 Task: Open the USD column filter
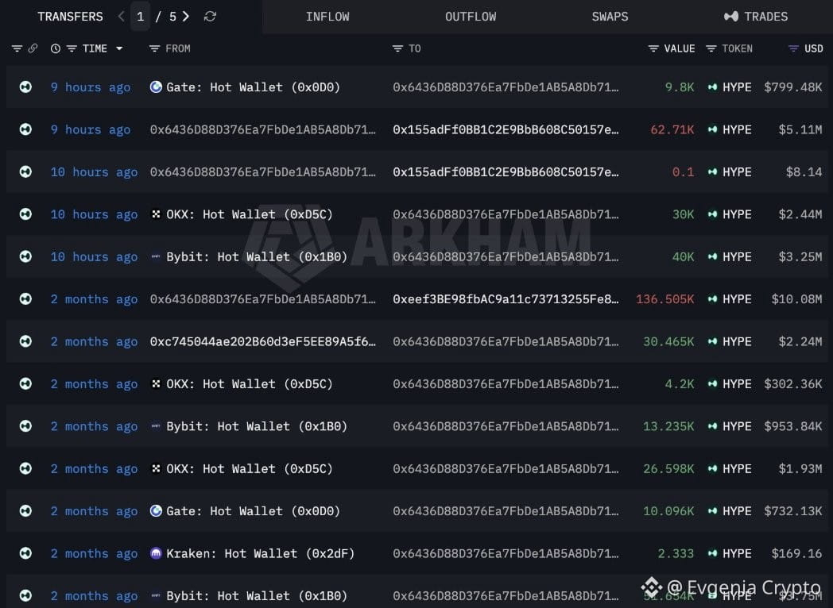[x=793, y=48]
